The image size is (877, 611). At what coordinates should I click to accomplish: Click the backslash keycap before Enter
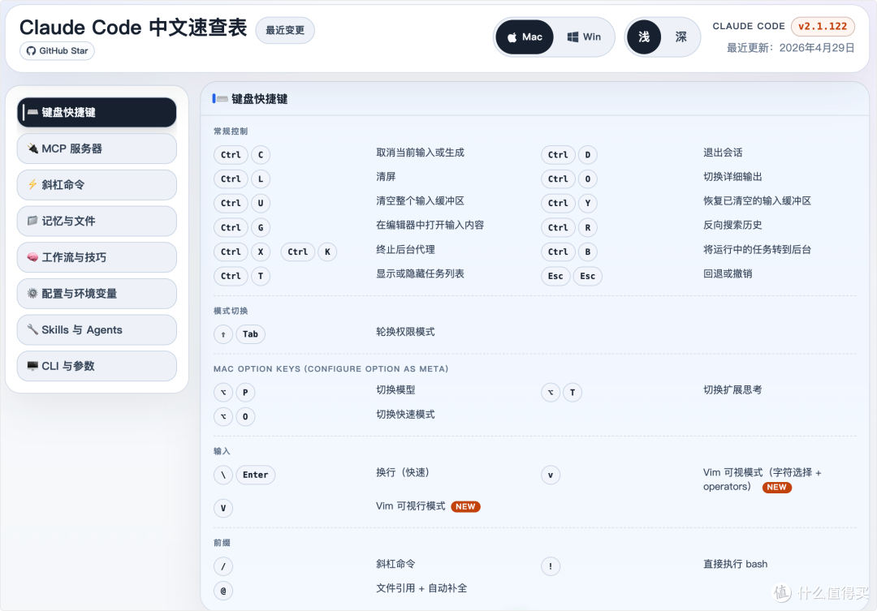click(x=223, y=475)
